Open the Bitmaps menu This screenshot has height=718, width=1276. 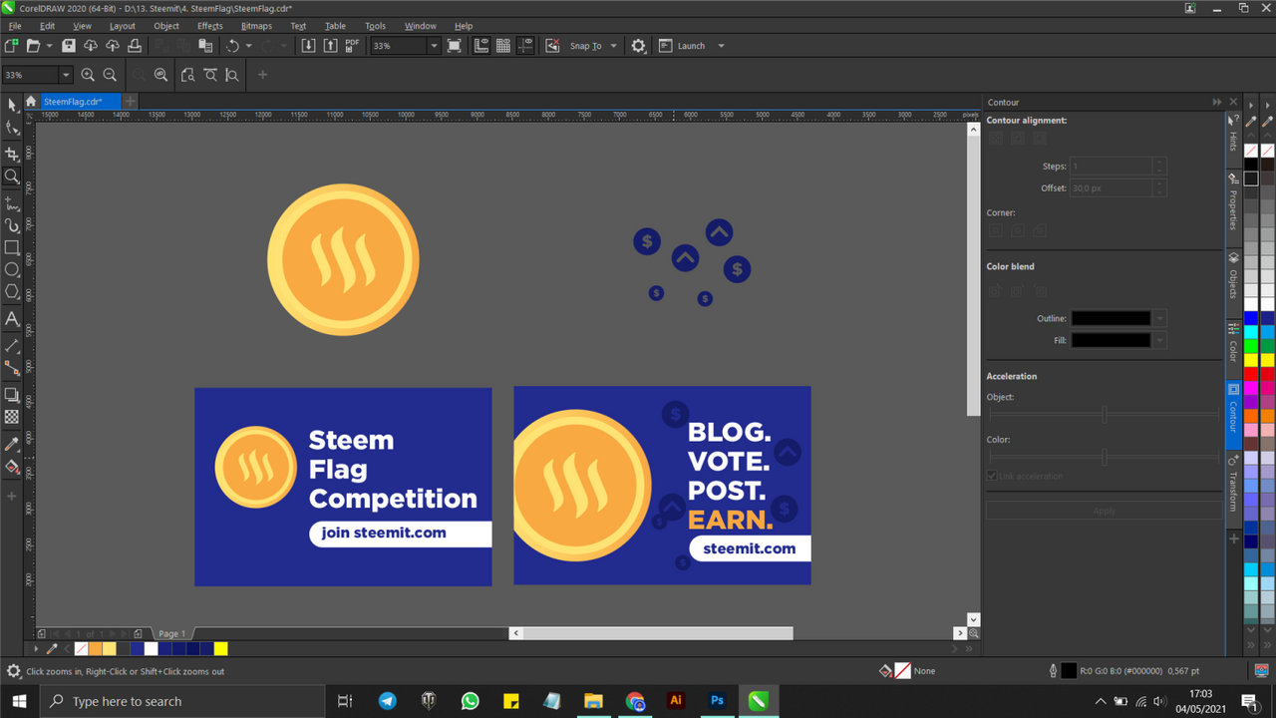[x=256, y=26]
